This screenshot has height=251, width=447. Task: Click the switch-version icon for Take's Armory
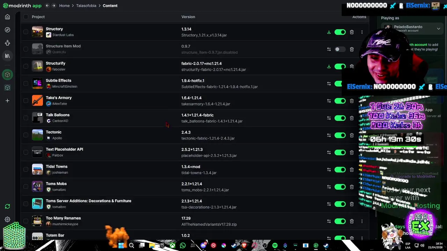point(329,101)
